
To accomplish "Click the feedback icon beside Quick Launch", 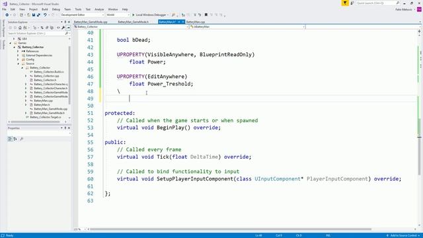I will [x=352, y=3].
